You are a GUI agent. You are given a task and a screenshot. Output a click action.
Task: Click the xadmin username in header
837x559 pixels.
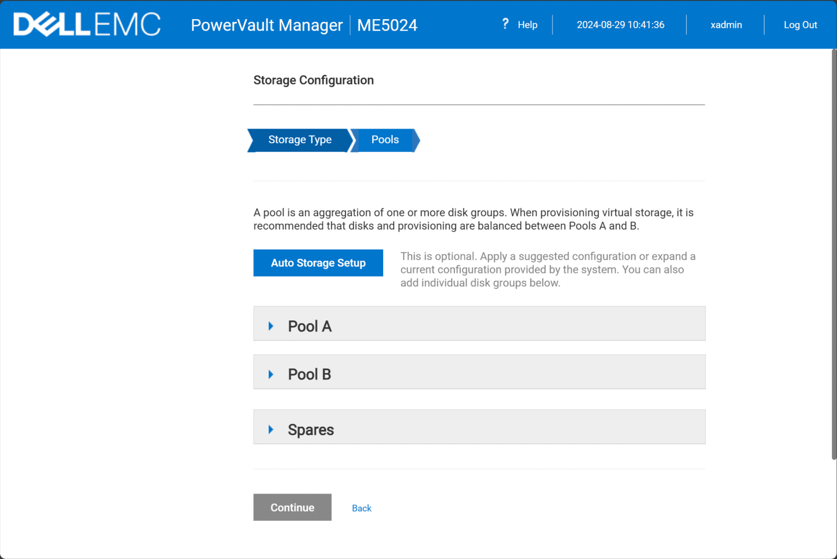(x=726, y=25)
